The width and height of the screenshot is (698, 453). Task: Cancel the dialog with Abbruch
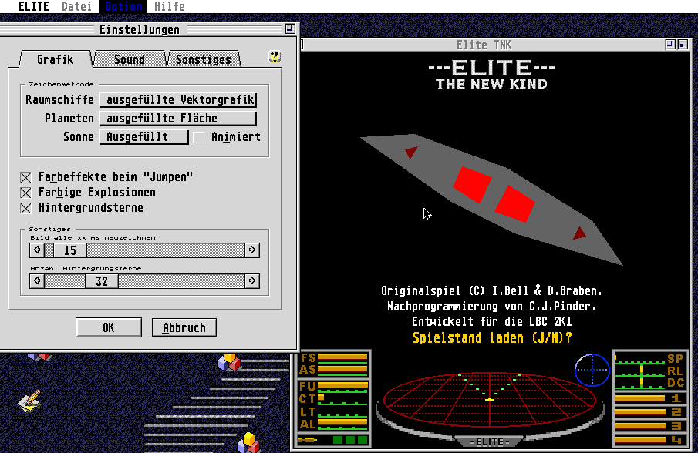tap(184, 327)
